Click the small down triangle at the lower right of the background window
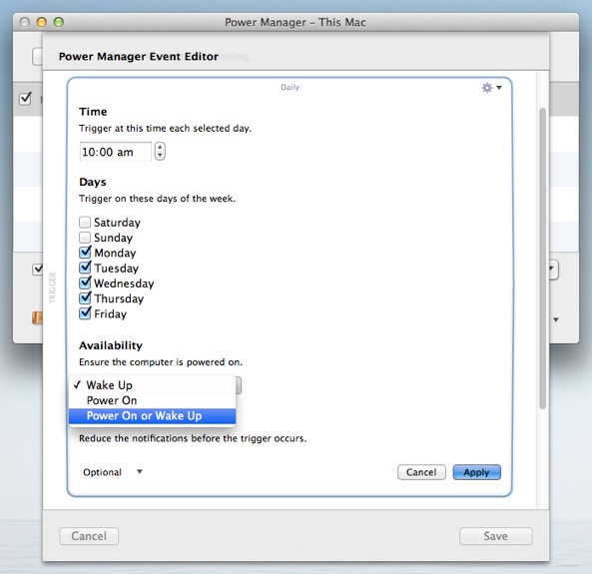The width and height of the screenshot is (592, 574). pos(556,319)
